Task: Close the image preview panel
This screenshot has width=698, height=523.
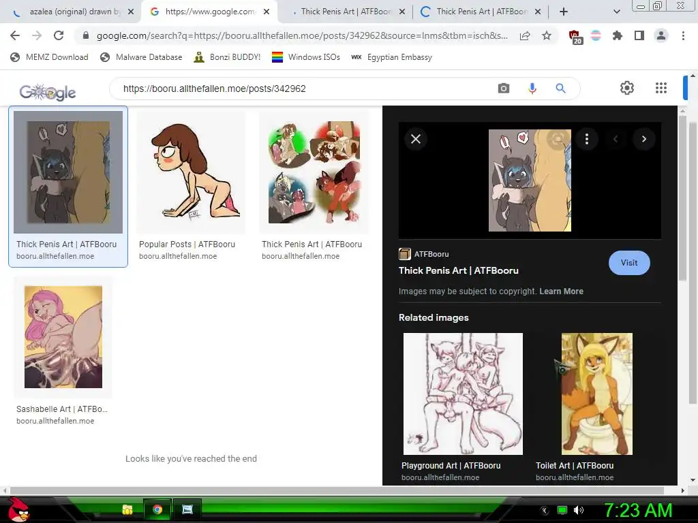Action: pos(416,139)
